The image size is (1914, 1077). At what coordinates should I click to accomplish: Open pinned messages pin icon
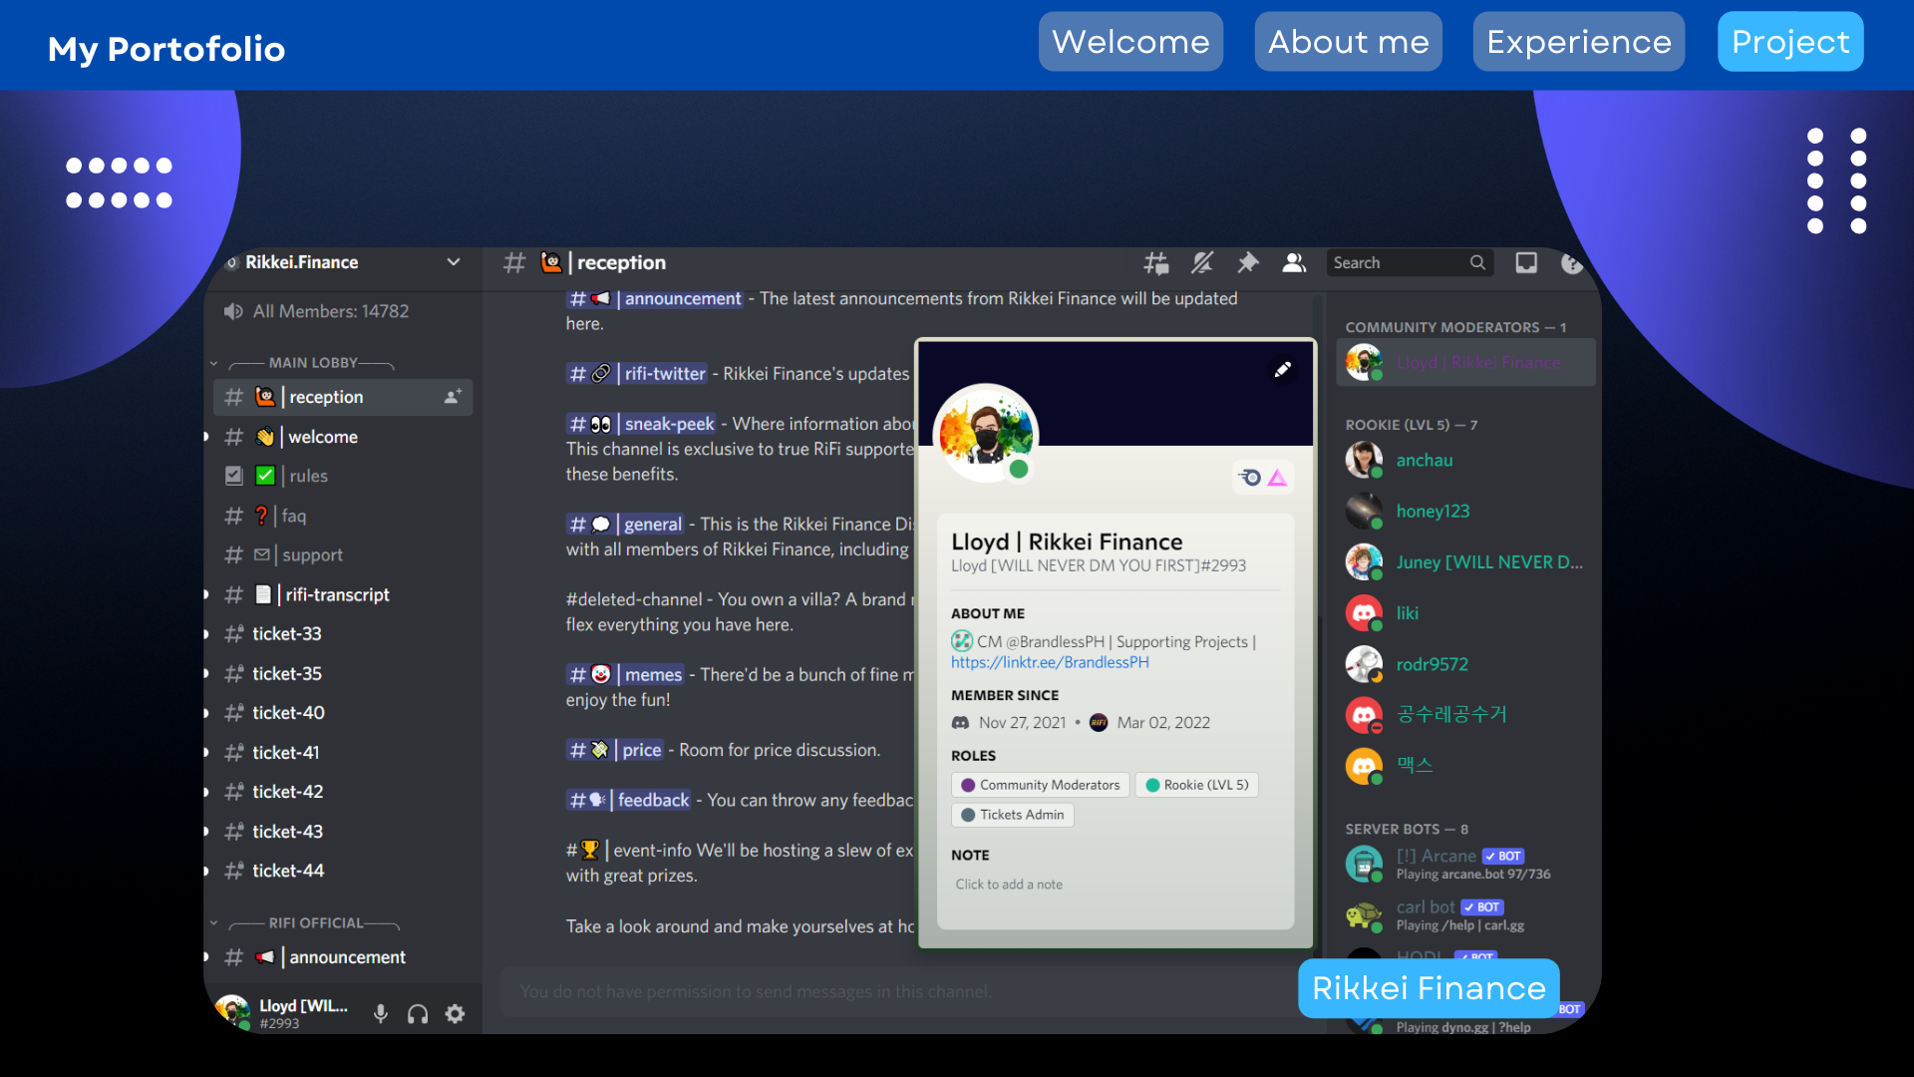click(x=1247, y=262)
